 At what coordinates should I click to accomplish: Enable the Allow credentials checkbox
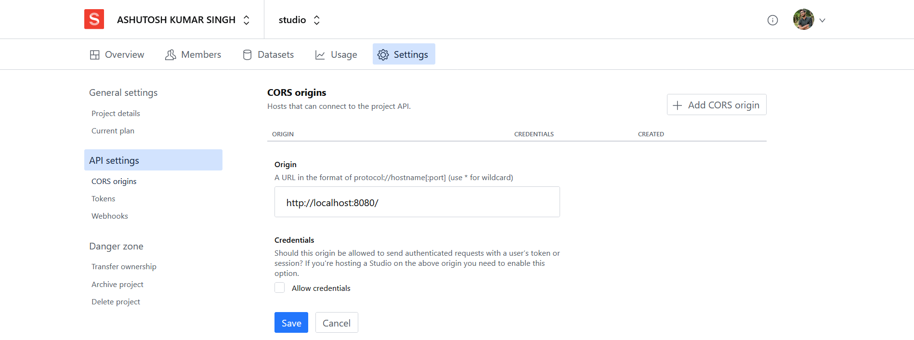coord(279,287)
